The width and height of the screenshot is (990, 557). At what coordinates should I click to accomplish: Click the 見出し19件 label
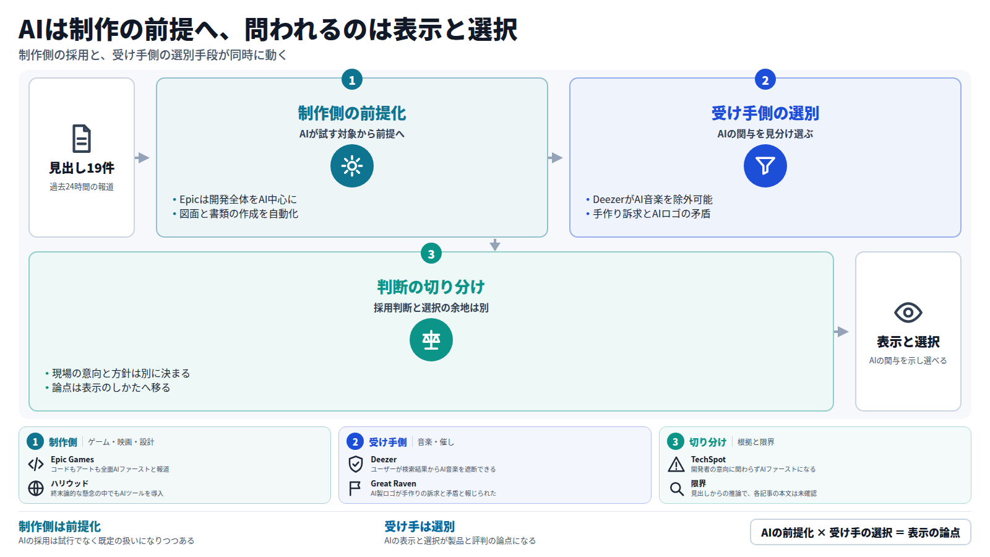click(82, 168)
